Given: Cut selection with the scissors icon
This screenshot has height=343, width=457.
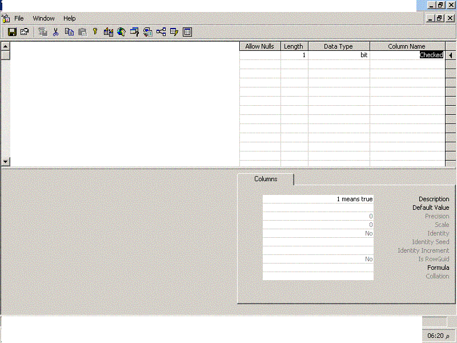Looking at the screenshot, I should click(55, 32).
